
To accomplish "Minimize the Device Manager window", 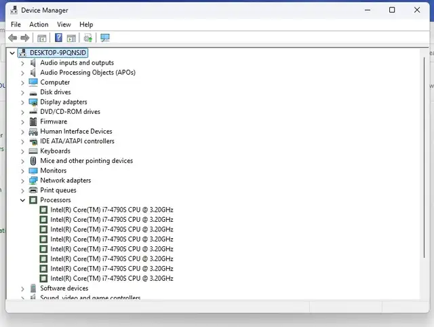I will [x=368, y=10].
